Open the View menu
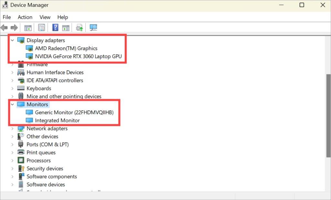The width and height of the screenshot is (331, 200). pyautogui.click(x=45, y=17)
